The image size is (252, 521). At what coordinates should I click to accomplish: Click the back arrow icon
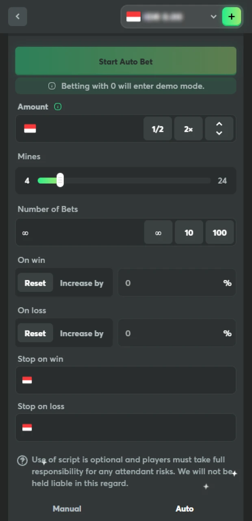17,16
